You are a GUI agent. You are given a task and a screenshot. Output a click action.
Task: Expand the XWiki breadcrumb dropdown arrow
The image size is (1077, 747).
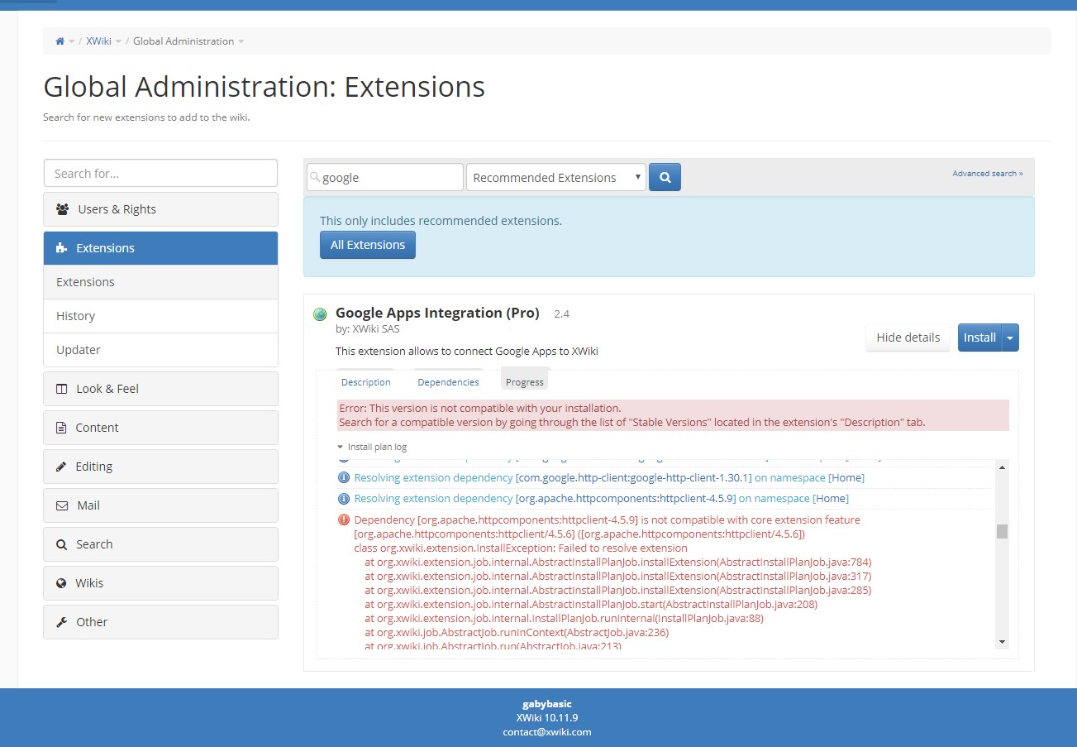pyautogui.click(x=118, y=41)
